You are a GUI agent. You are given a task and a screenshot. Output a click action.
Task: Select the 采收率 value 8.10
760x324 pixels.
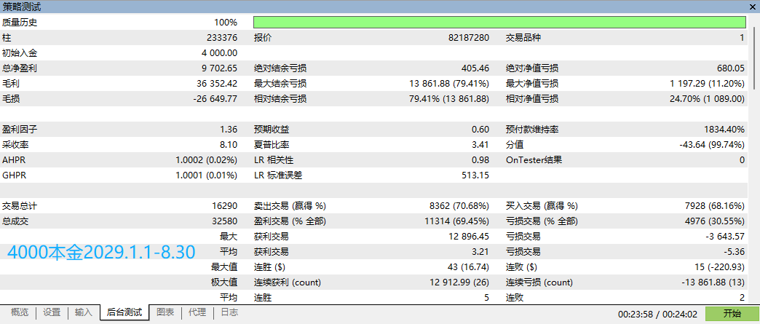[229, 145]
